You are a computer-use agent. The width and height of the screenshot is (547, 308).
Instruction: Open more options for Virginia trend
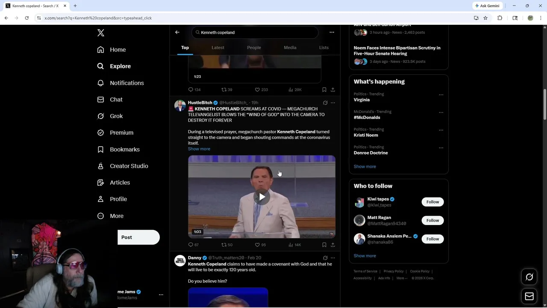[441, 95]
